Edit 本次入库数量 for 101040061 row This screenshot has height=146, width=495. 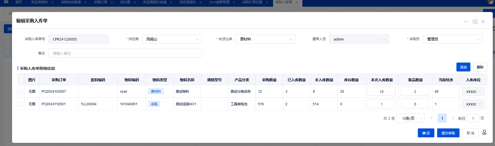pyautogui.click(x=382, y=104)
